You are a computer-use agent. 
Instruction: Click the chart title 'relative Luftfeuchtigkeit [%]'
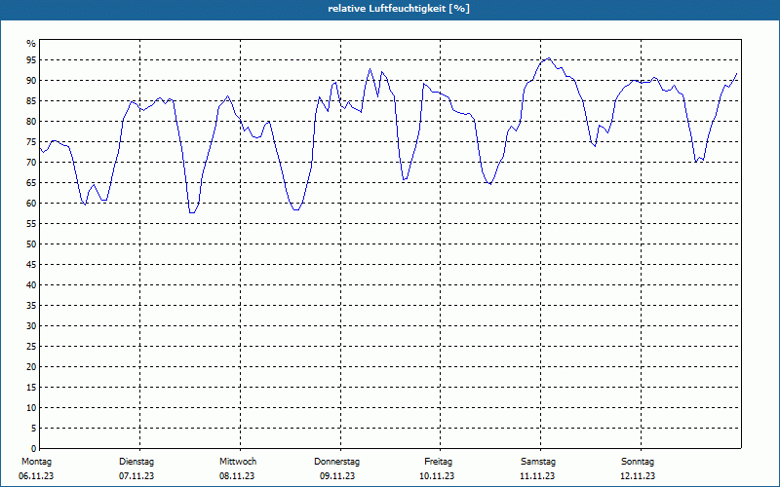[x=399, y=9]
